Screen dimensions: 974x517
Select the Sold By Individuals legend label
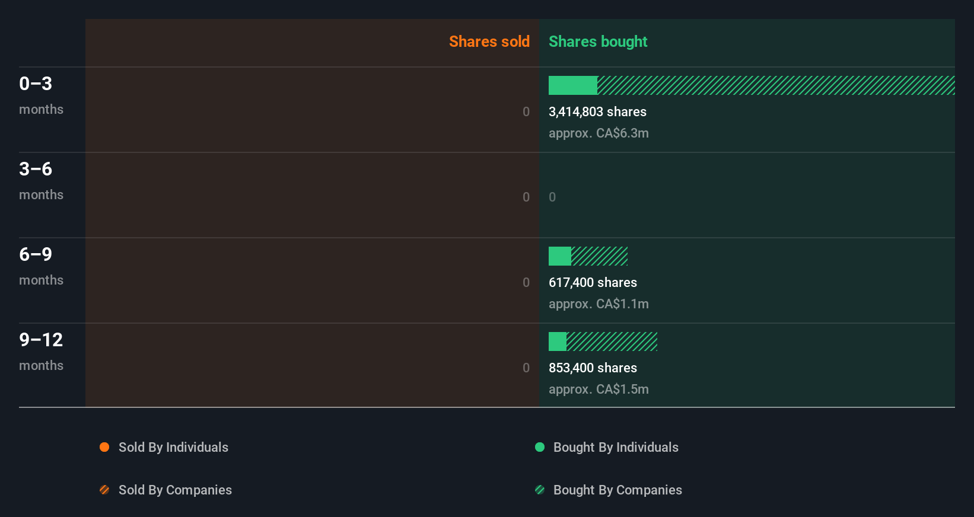173,447
